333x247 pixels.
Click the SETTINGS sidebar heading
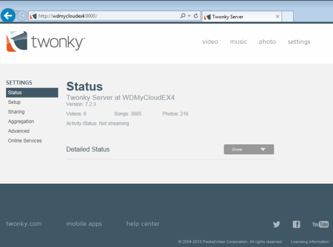coord(19,83)
